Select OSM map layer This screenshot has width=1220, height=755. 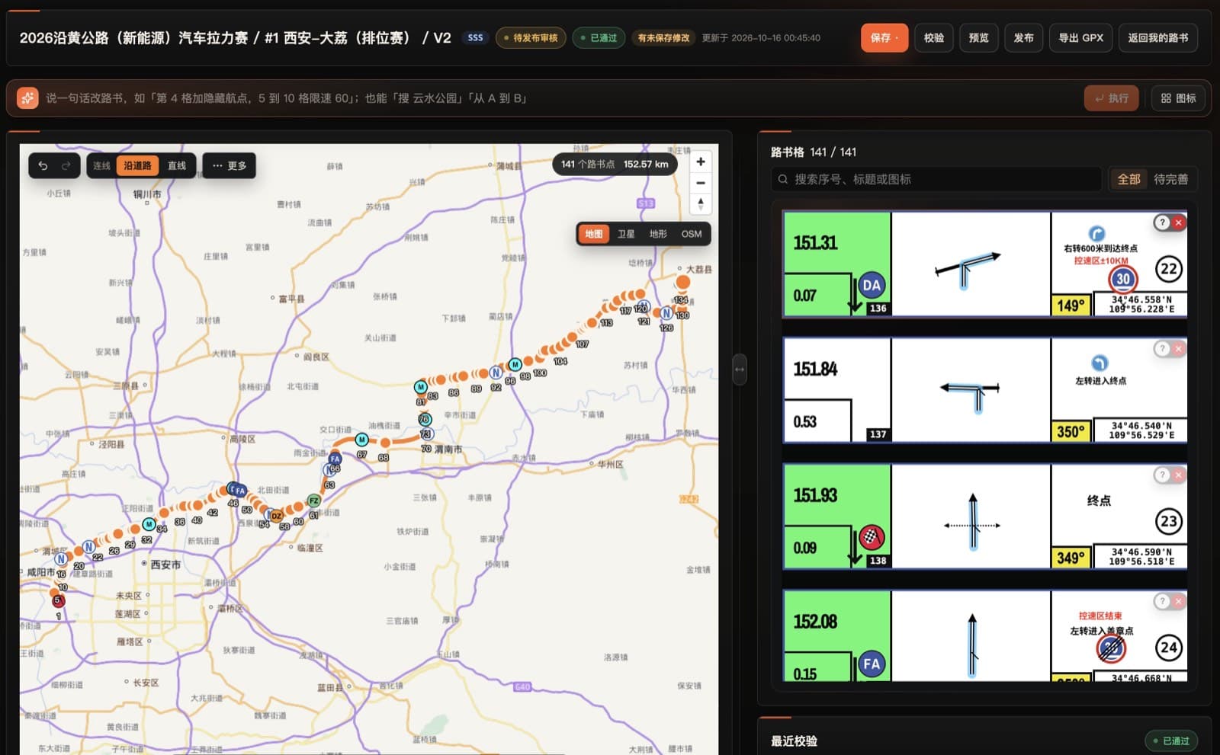[x=692, y=234]
